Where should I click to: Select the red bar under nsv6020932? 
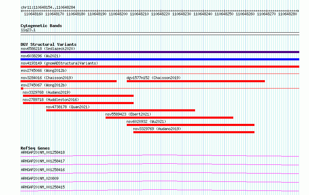(191, 125)
